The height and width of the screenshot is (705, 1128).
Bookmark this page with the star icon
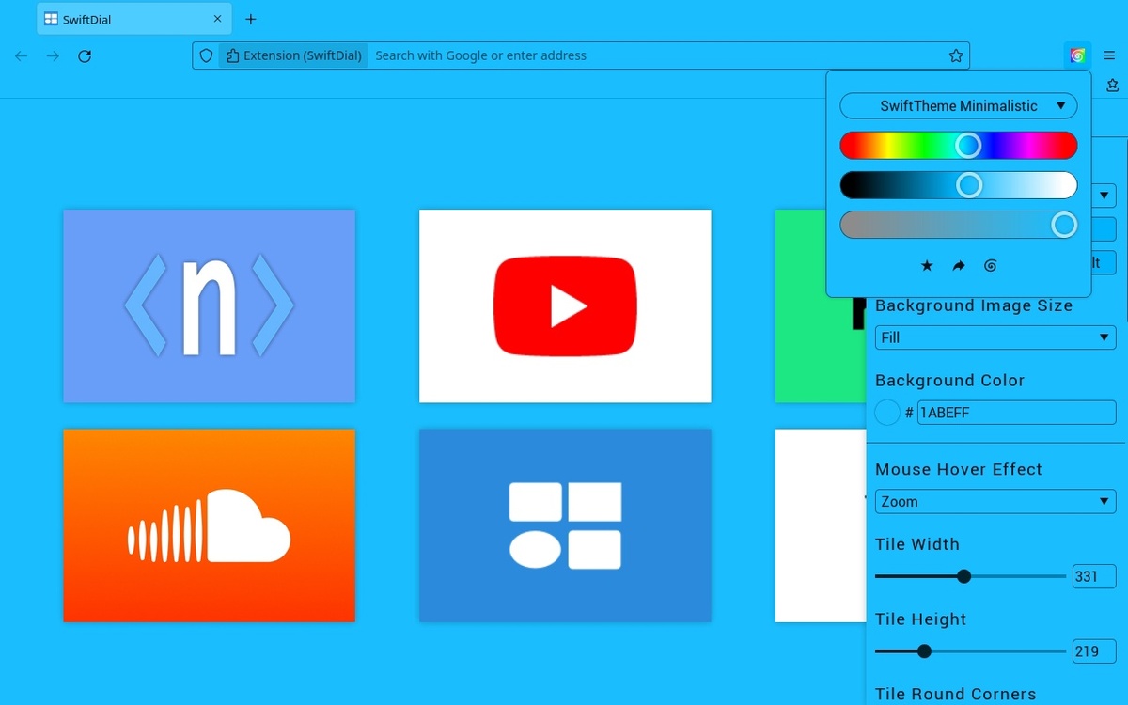[x=956, y=55]
